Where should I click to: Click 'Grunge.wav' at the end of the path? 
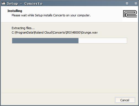pos(90,32)
